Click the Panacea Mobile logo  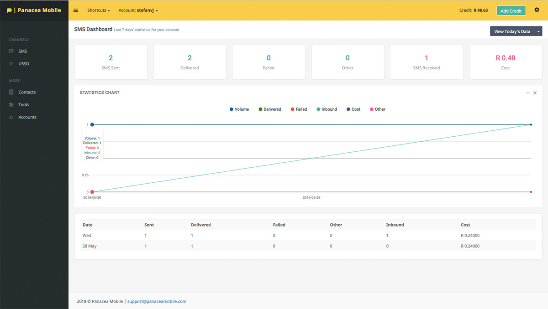click(34, 10)
